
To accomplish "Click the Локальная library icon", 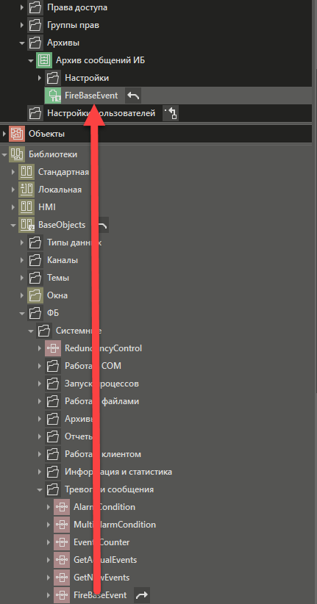I will click(x=26, y=190).
